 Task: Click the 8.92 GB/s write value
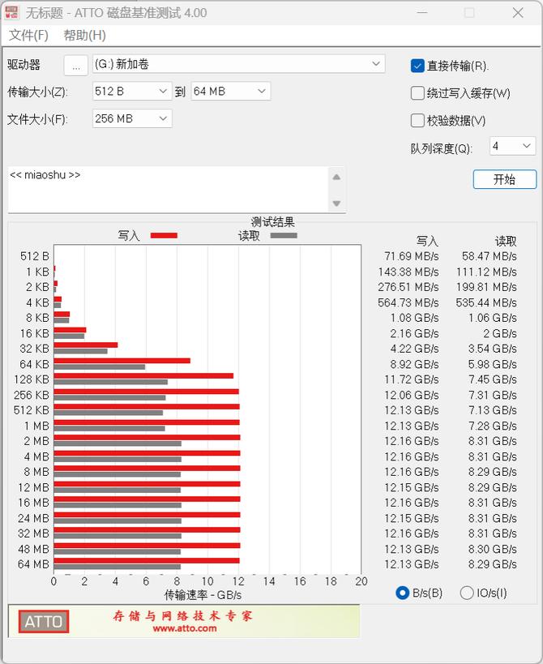(414, 364)
